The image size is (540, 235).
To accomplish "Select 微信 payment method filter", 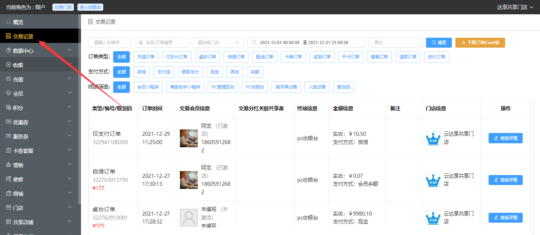I will (142, 72).
